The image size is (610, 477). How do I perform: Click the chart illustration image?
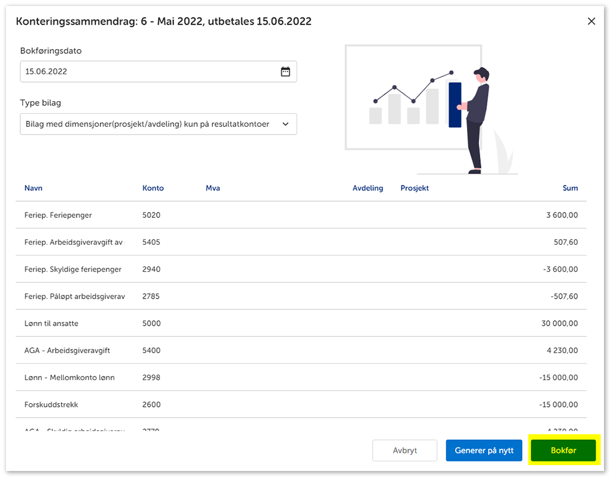click(428, 109)
